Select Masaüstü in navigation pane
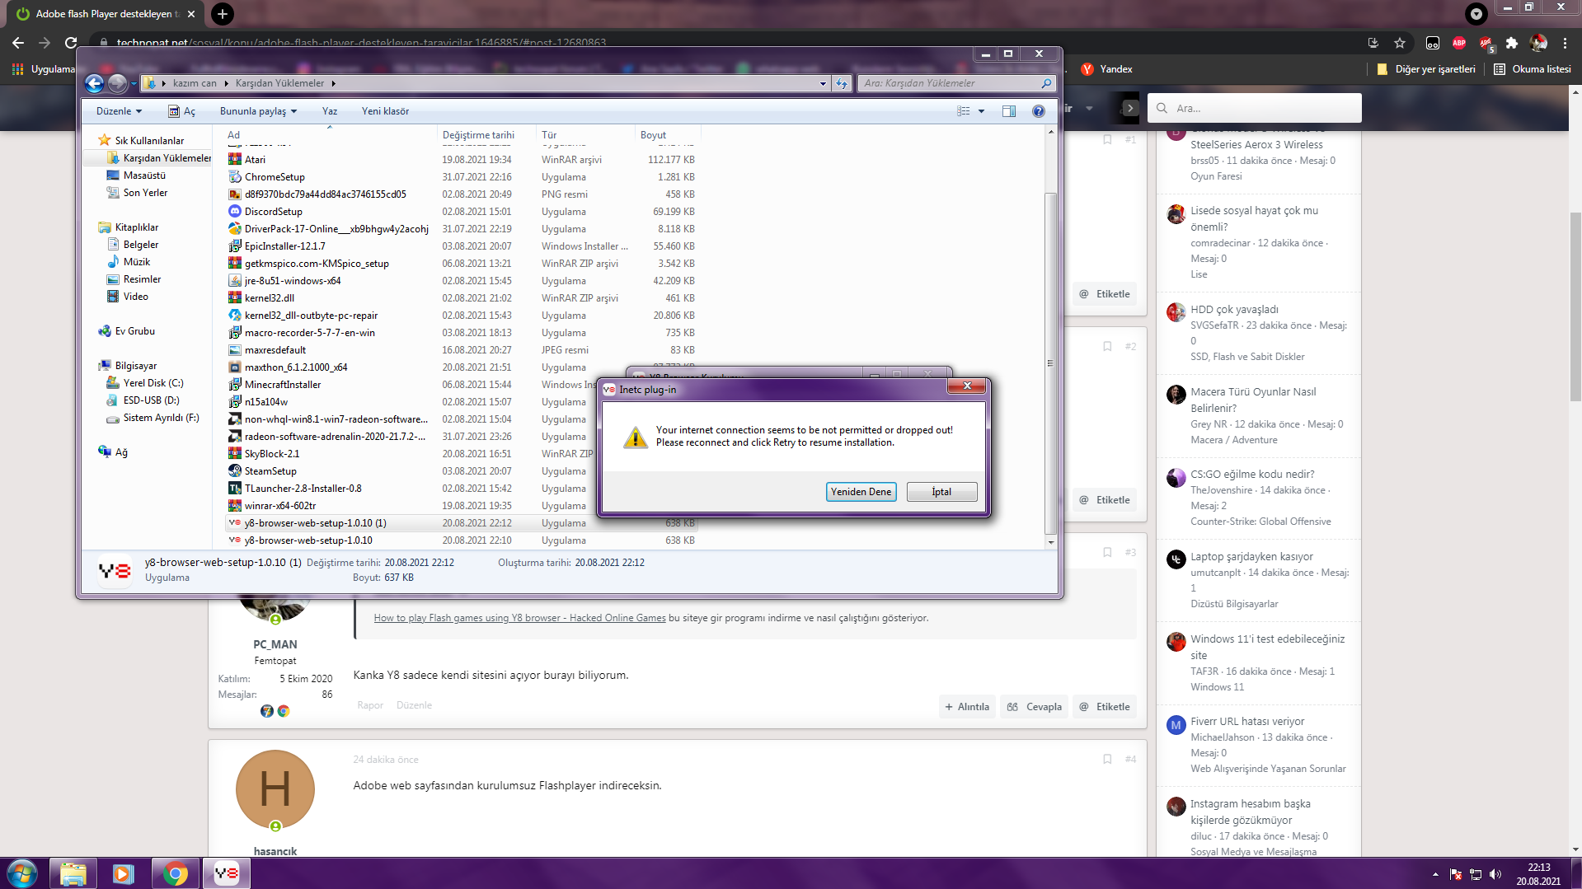Screen dimensions: 1582x889 pyautogui.click(x=144, y=175)
